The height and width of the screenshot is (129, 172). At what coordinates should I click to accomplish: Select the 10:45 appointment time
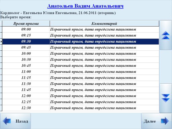pos(26,66)
